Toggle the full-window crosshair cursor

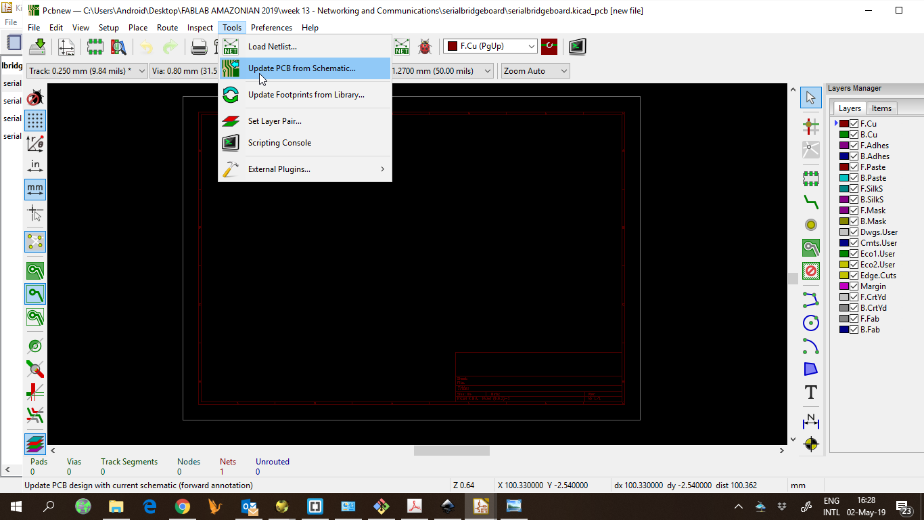coord(35,213)
